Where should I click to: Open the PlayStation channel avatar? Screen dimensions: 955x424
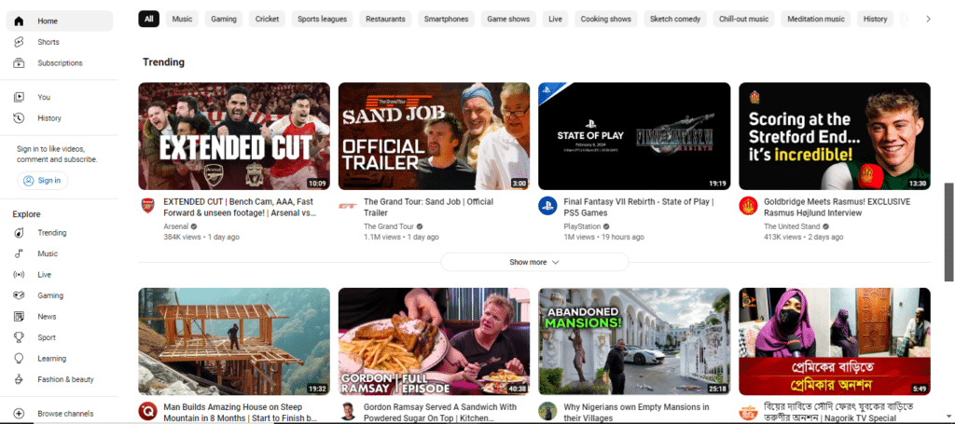547,206
